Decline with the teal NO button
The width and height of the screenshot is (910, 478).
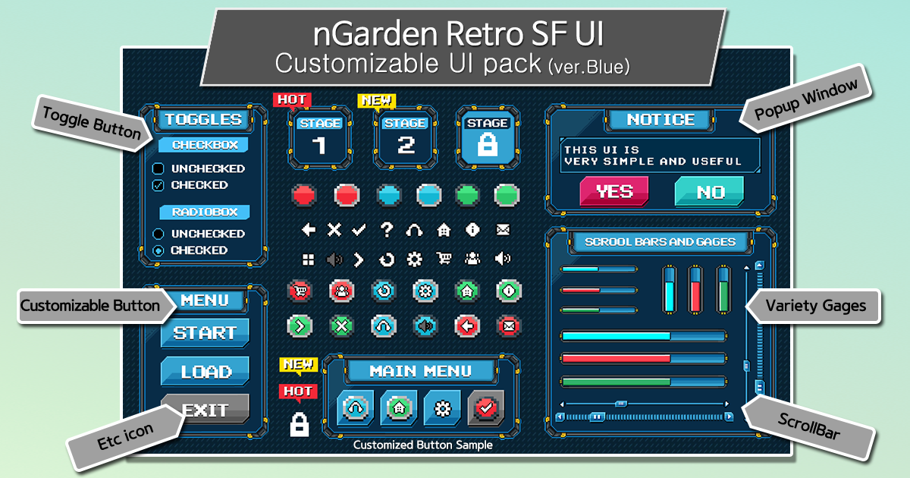709,191
